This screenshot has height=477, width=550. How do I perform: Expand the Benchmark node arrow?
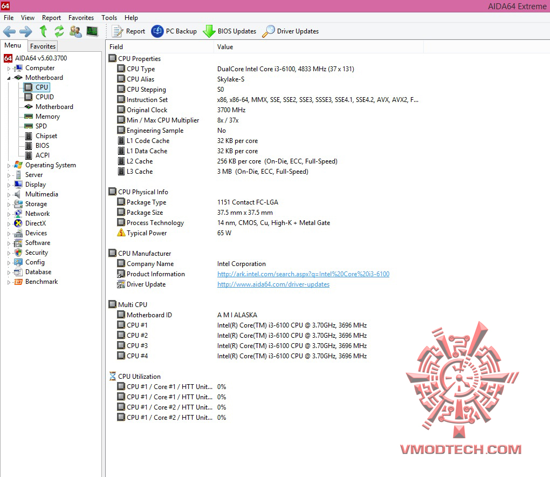9,282
